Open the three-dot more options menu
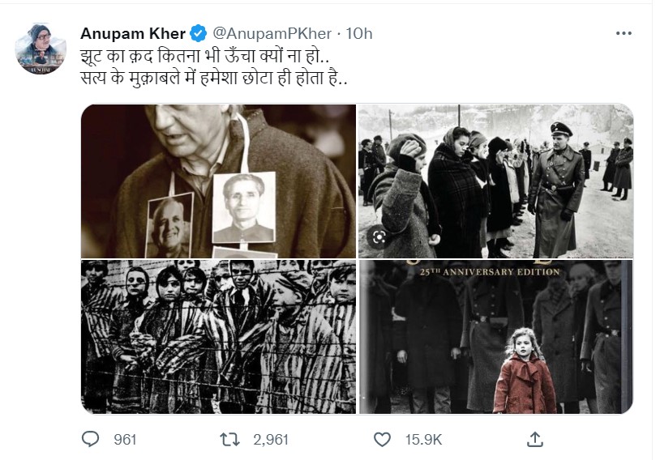The image size is (660, 460). (623, 34)
